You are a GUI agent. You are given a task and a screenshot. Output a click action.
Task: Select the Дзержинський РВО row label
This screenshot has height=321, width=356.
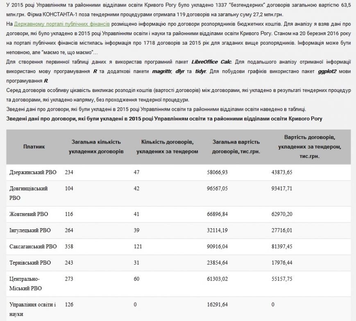click(33, 172)
